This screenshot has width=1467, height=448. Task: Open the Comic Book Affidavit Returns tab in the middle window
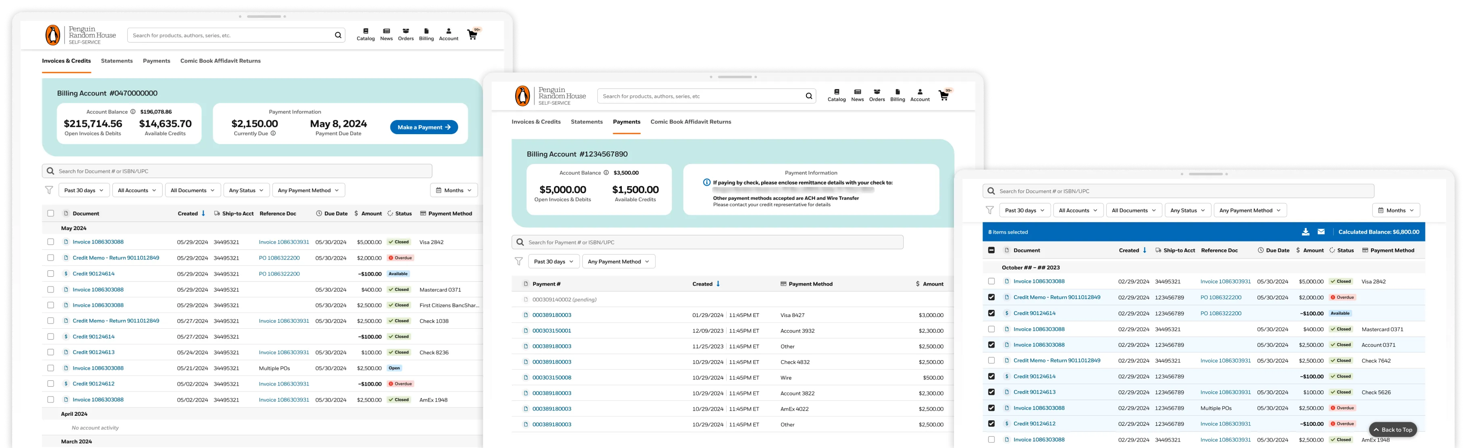pos(690,122)
